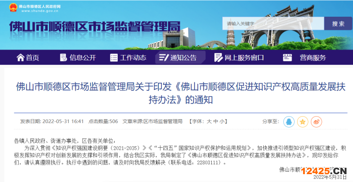The image size is (353, 182).
Task: Click the list icon beside 工作动态
Action: [x=114, y=58]
